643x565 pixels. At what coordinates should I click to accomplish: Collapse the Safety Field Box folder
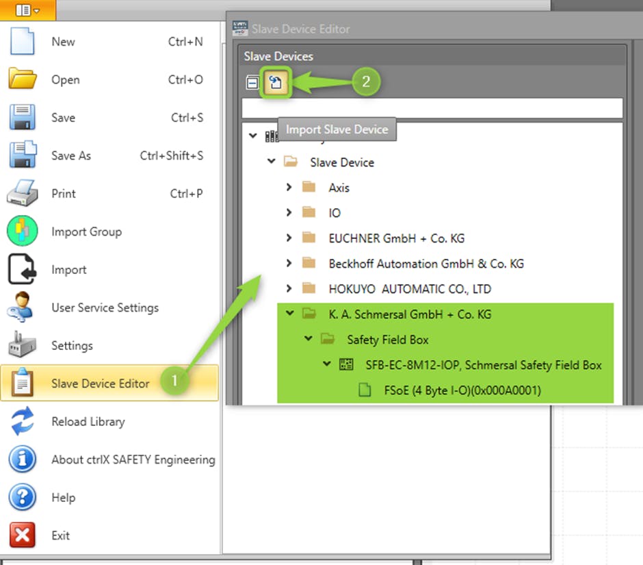(x=309, y=339)
